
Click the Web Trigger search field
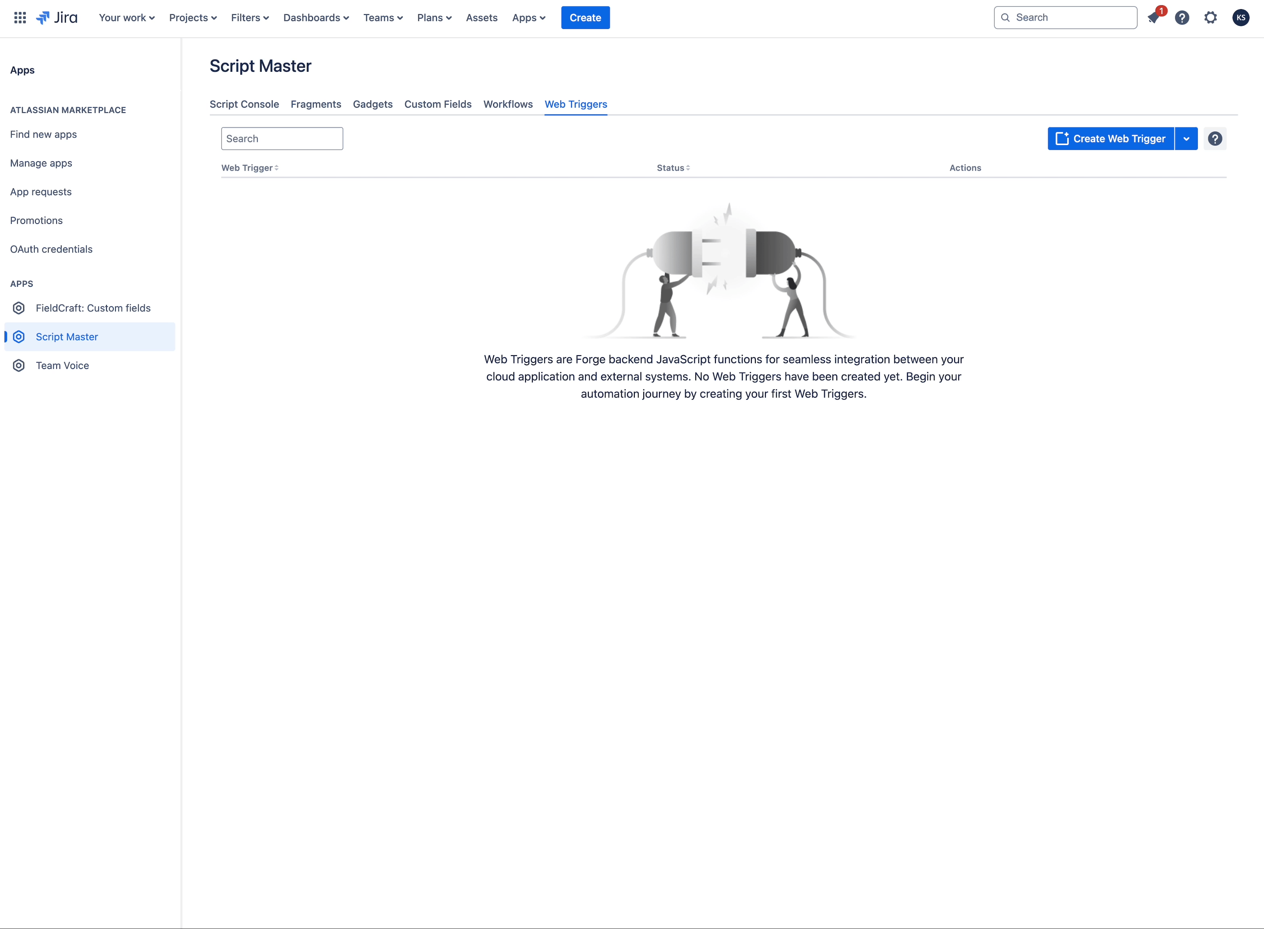pos(282,138)
